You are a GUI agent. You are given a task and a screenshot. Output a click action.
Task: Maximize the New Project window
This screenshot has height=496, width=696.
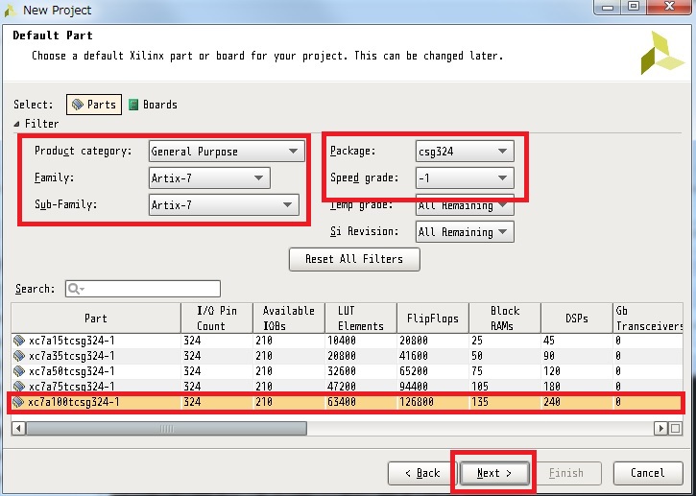634,7
